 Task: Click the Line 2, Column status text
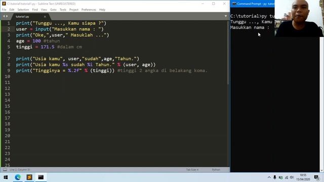(x=20, y=170)
